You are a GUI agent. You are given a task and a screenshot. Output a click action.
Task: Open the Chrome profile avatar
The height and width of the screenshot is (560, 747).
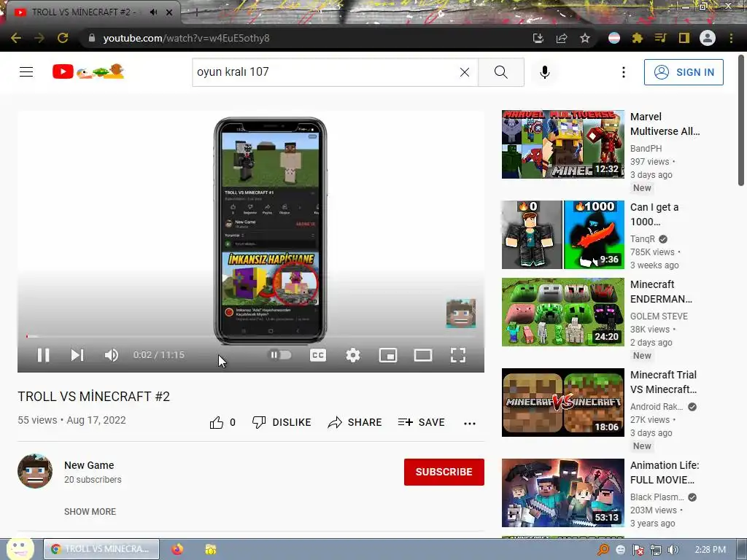(708, 38)
